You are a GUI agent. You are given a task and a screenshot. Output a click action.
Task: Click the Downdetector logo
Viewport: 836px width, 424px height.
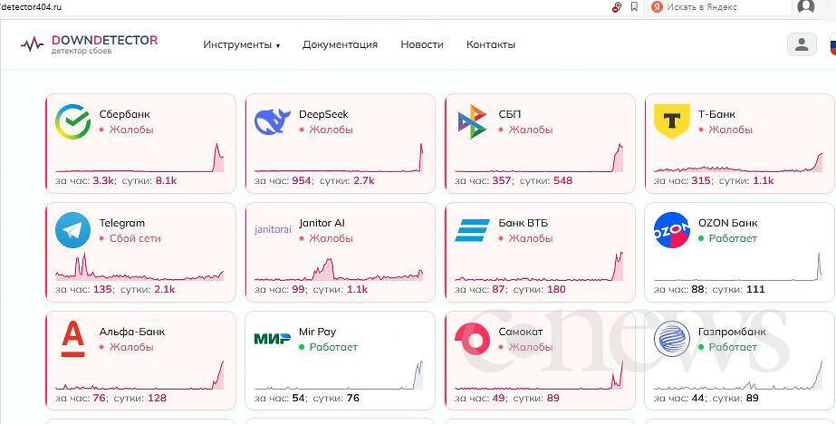[x=89, y=43]
